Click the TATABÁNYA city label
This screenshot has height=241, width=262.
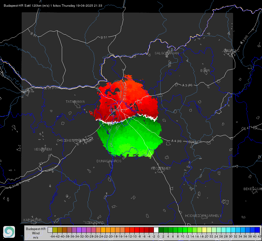(x=75, y=102)
